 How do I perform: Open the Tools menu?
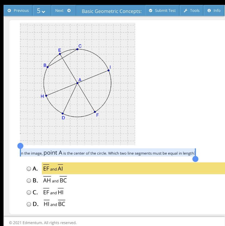[x=192, y=11]
